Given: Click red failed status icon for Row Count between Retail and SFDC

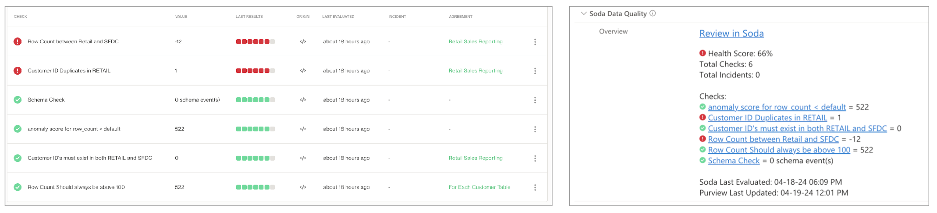Looking at the screenshot, I should (18, 41).
